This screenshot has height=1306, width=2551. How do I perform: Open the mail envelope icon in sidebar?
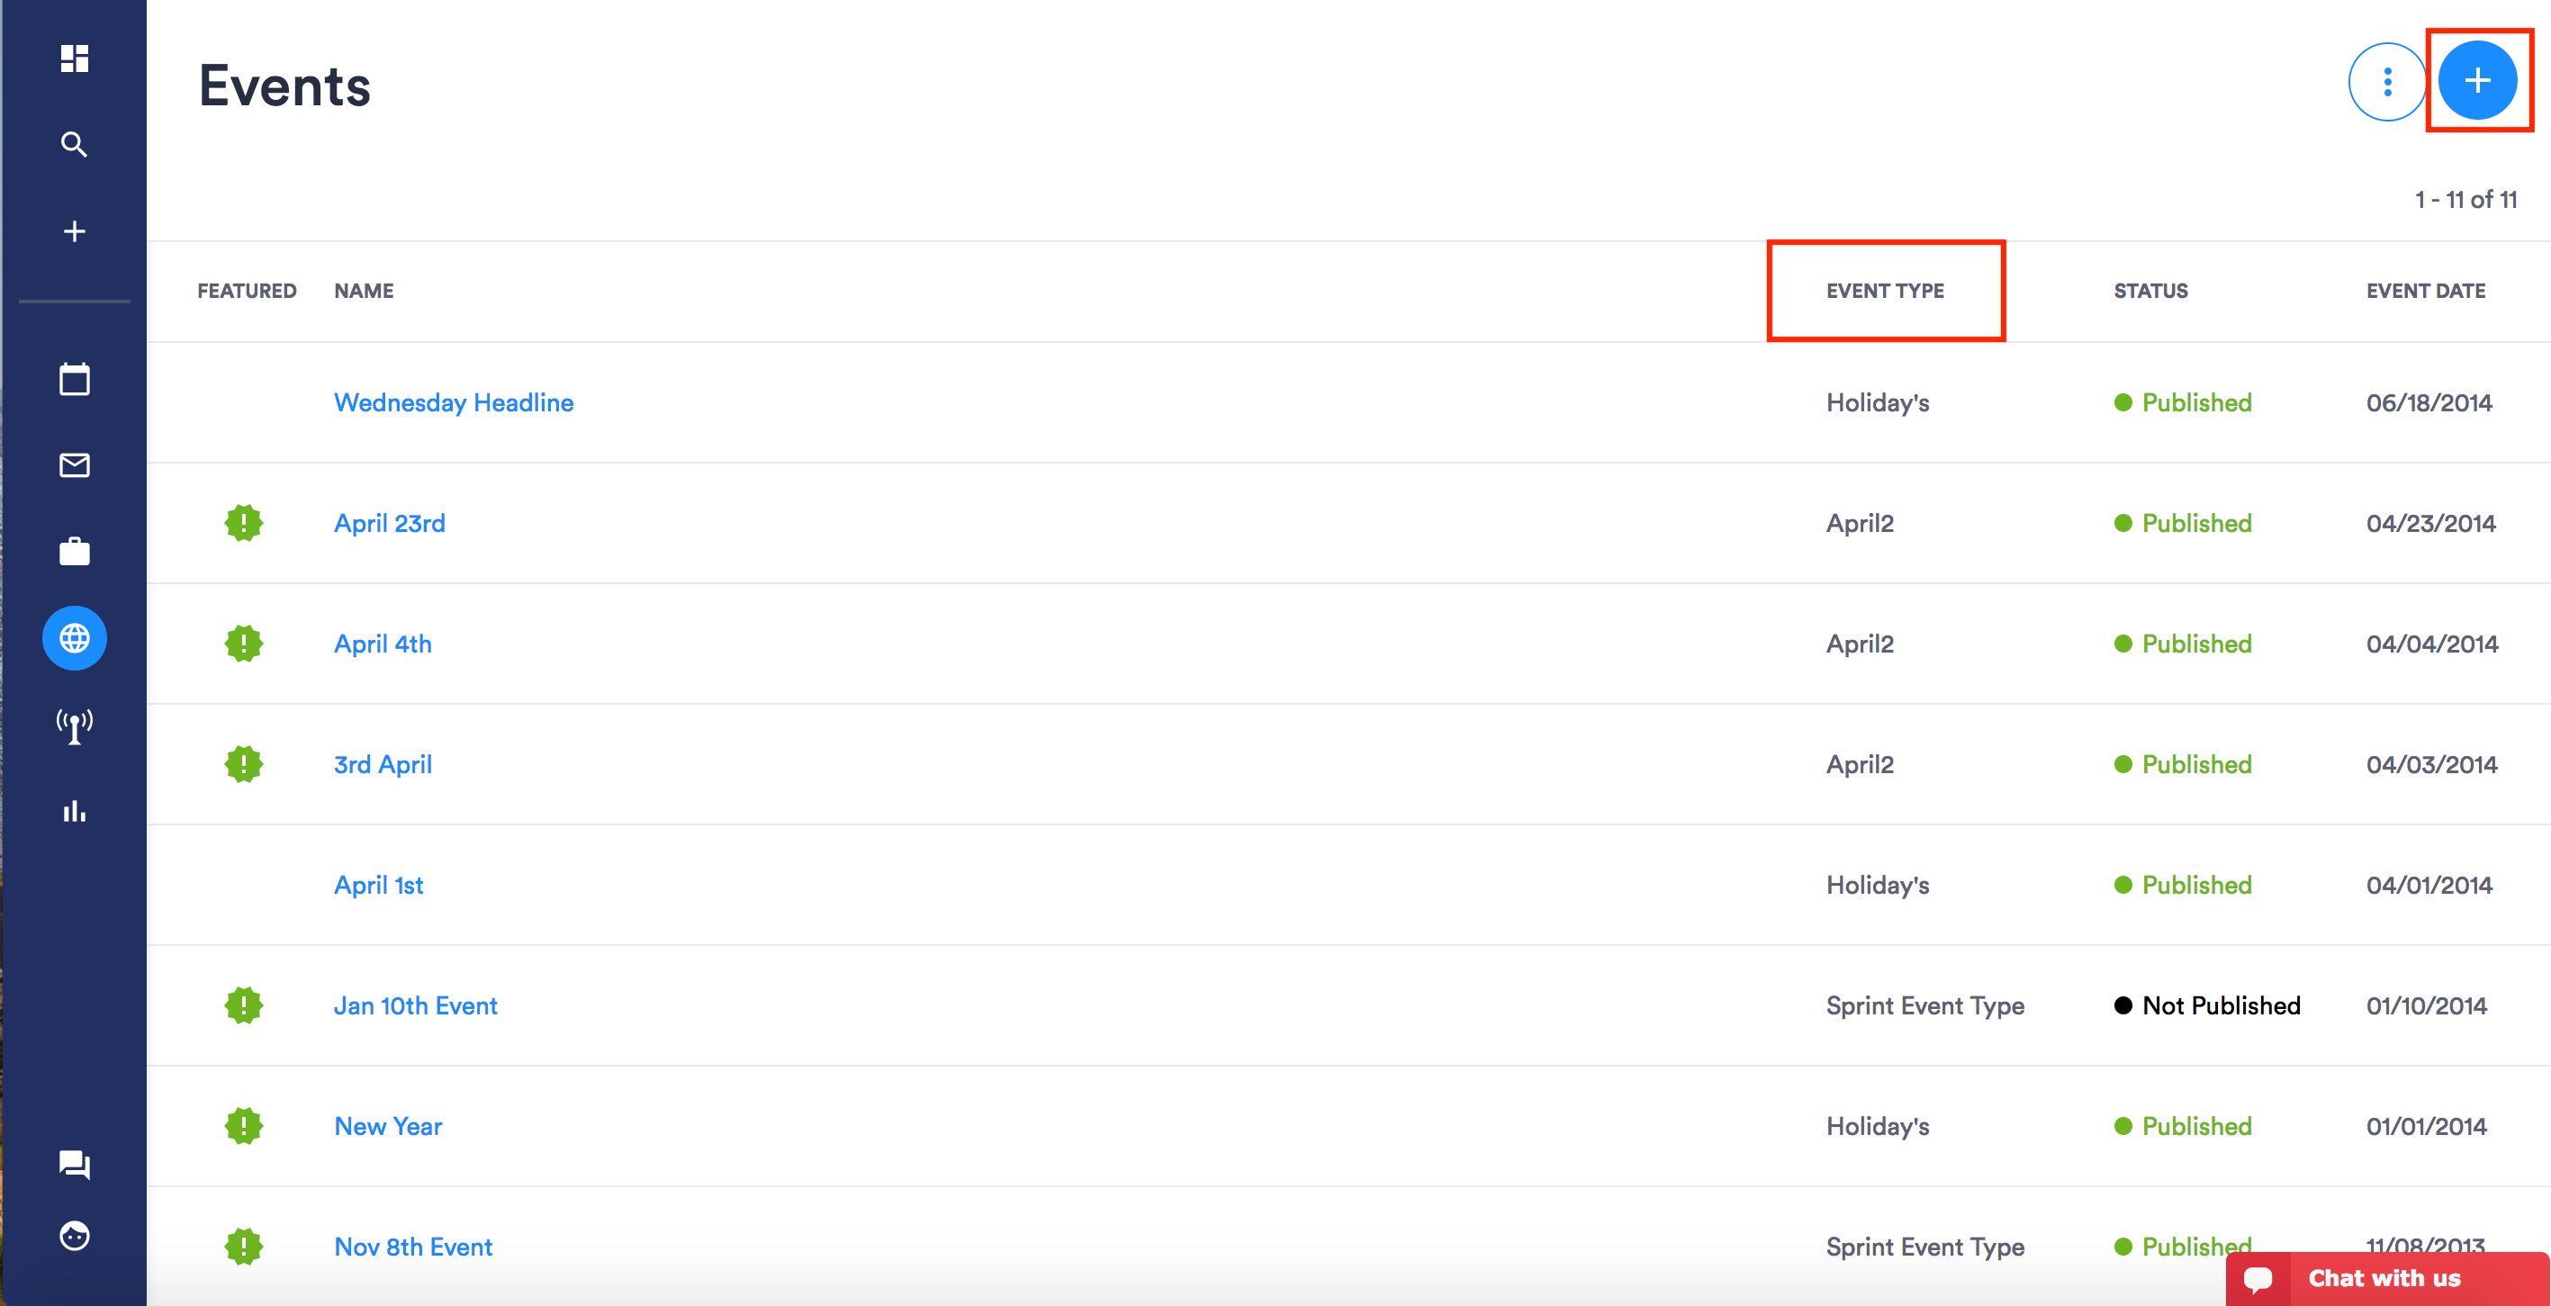[x=75, y=465]
